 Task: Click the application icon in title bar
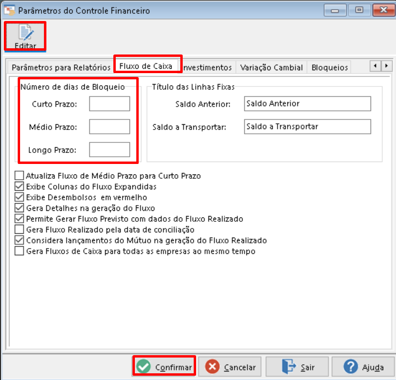point(10,11)
